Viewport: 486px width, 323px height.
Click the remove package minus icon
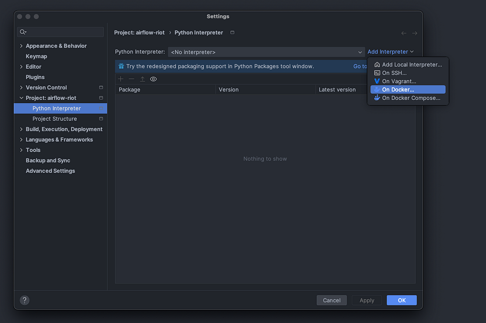point(131,79)
